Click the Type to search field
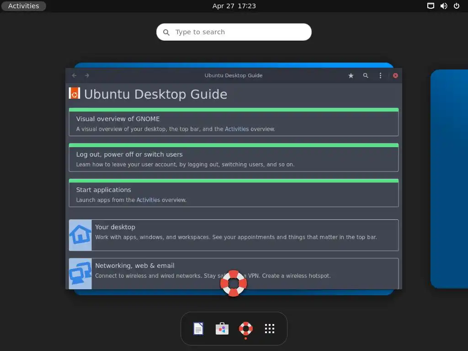The height and width of the screenshot is (351, 468). pyautogui.click(x=234, y=32)
